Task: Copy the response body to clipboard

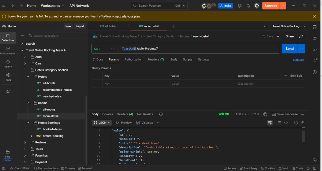Action: 296,123
